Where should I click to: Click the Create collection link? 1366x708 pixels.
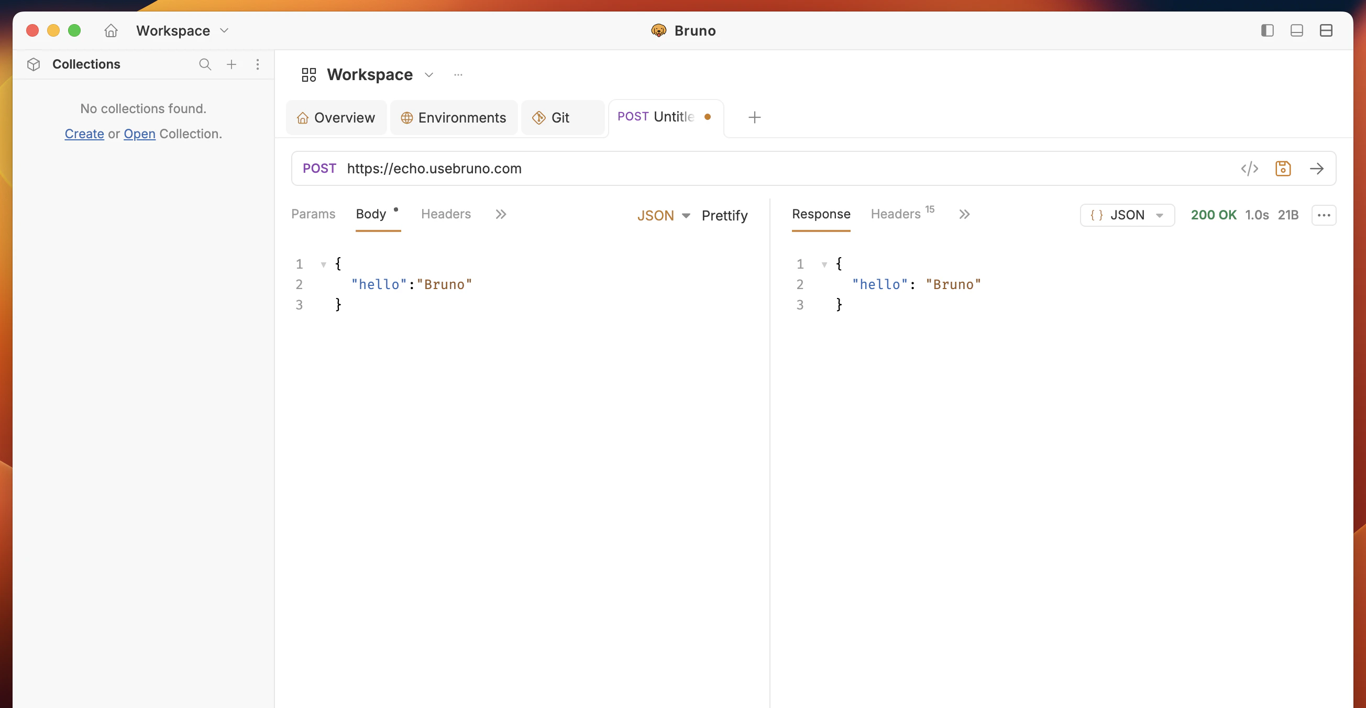(x=84, y=134)
